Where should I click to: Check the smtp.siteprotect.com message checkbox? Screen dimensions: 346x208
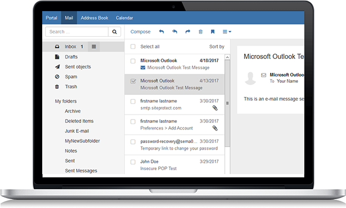[x=133, y=101]
